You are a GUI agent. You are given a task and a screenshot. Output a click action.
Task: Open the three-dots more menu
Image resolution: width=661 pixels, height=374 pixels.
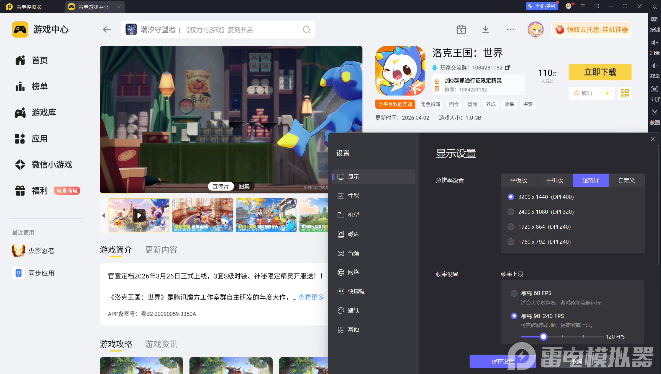pos(510,30)
